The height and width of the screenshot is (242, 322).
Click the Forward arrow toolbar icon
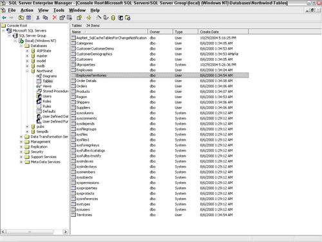12,18
